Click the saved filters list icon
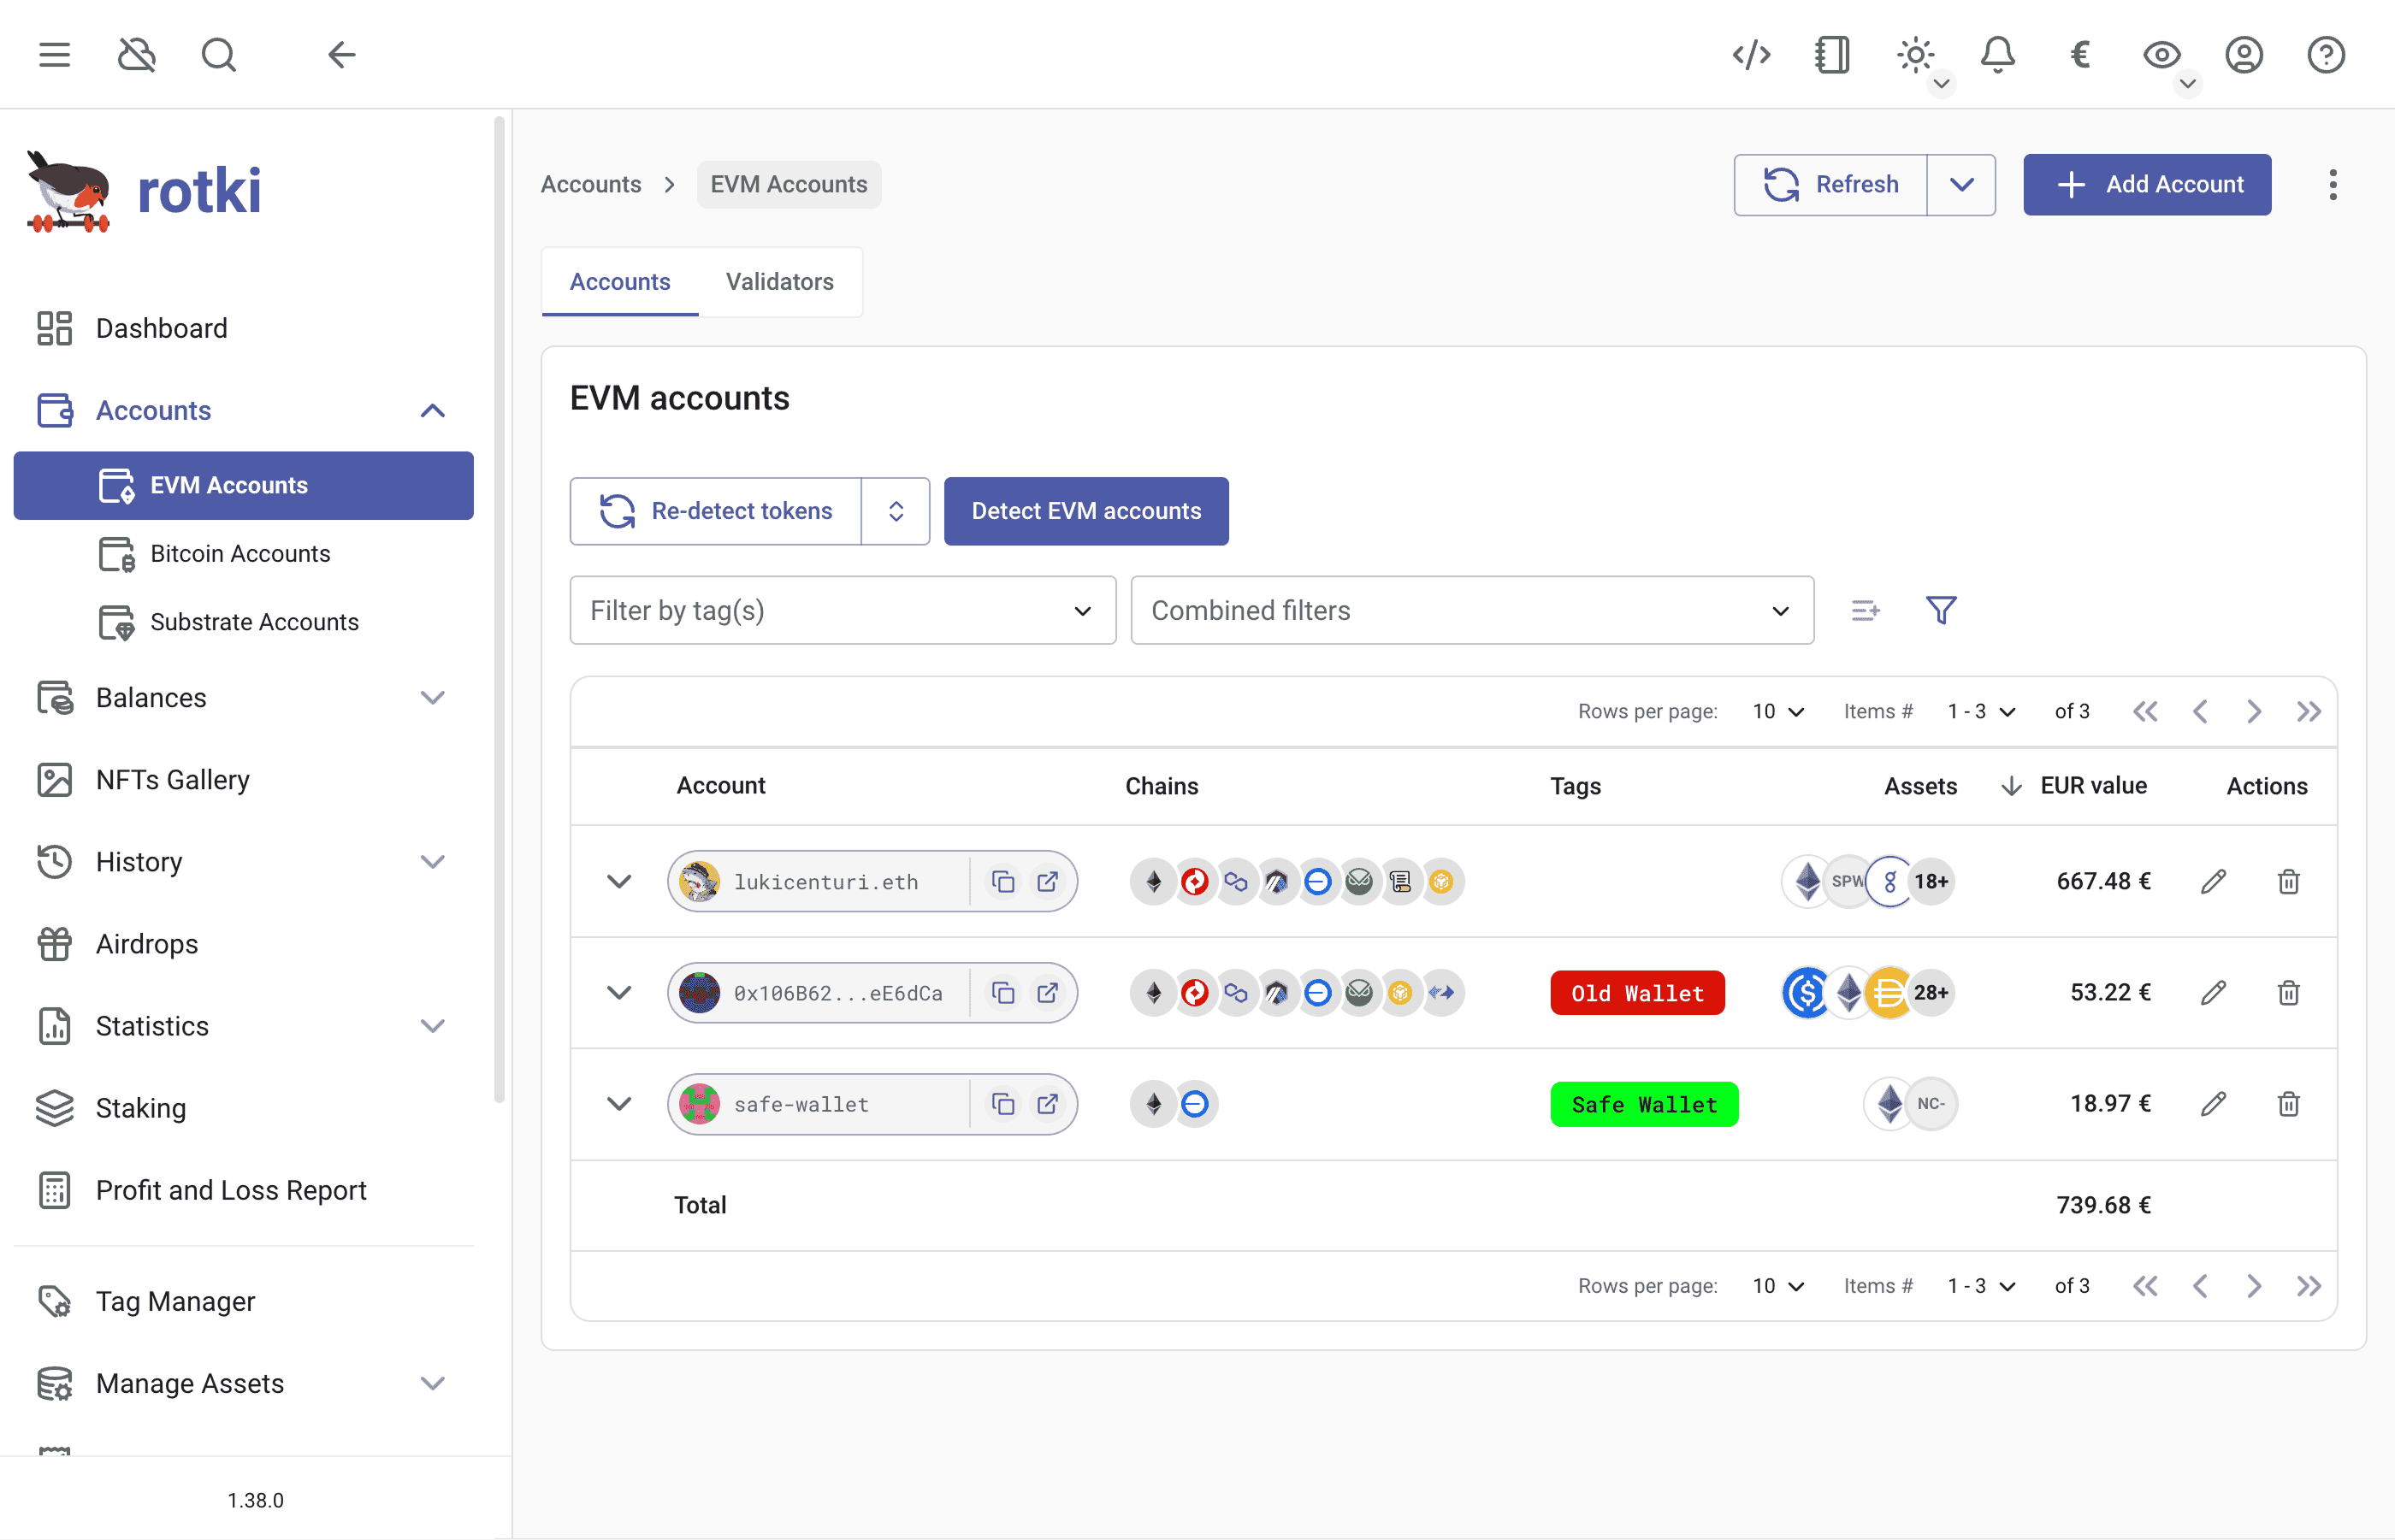2395x1540 pixels. 1865,610
